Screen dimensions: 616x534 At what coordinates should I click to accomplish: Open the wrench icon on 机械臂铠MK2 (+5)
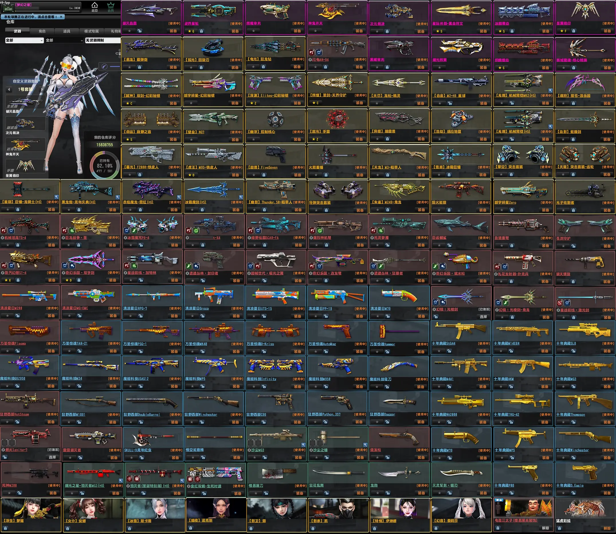point(550,90)
